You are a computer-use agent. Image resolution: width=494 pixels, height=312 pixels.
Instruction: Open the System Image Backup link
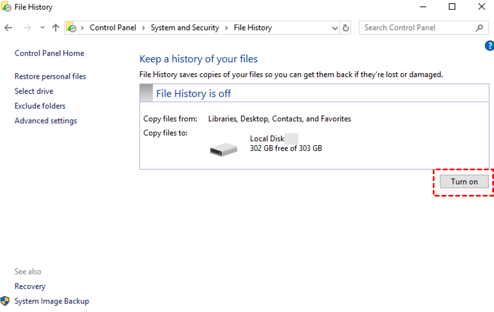tap(52, 301)
